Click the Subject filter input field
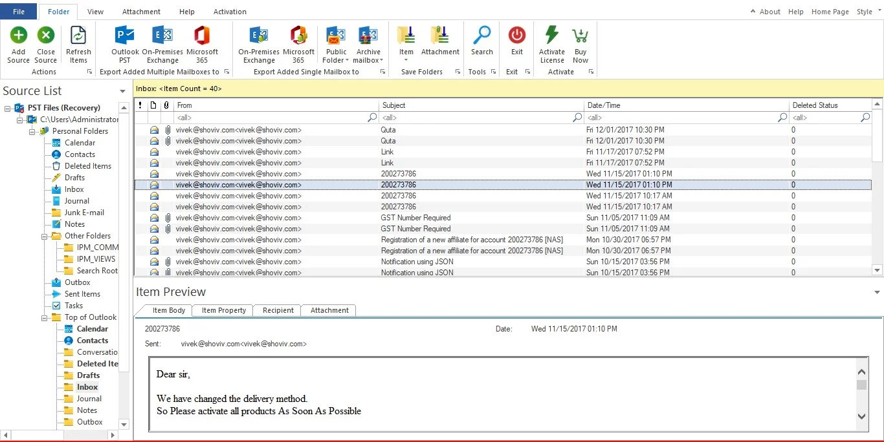Screen dimensions: 884x442 (x=481, y=118)
